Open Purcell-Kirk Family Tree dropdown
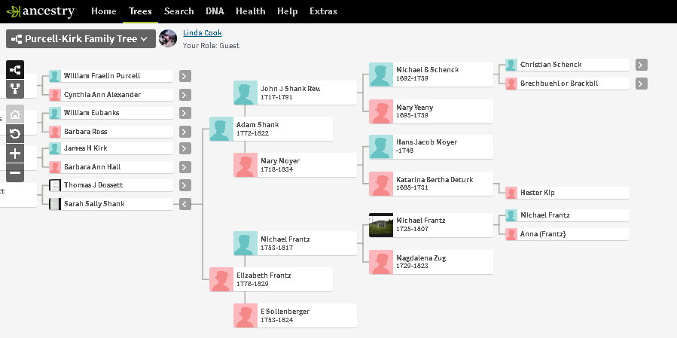This screenshot has width=677, height=338. coord(81,38)
